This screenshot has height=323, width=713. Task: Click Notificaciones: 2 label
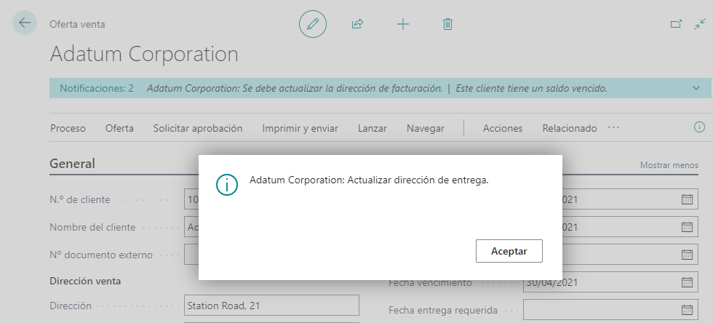tap(97, 88)
